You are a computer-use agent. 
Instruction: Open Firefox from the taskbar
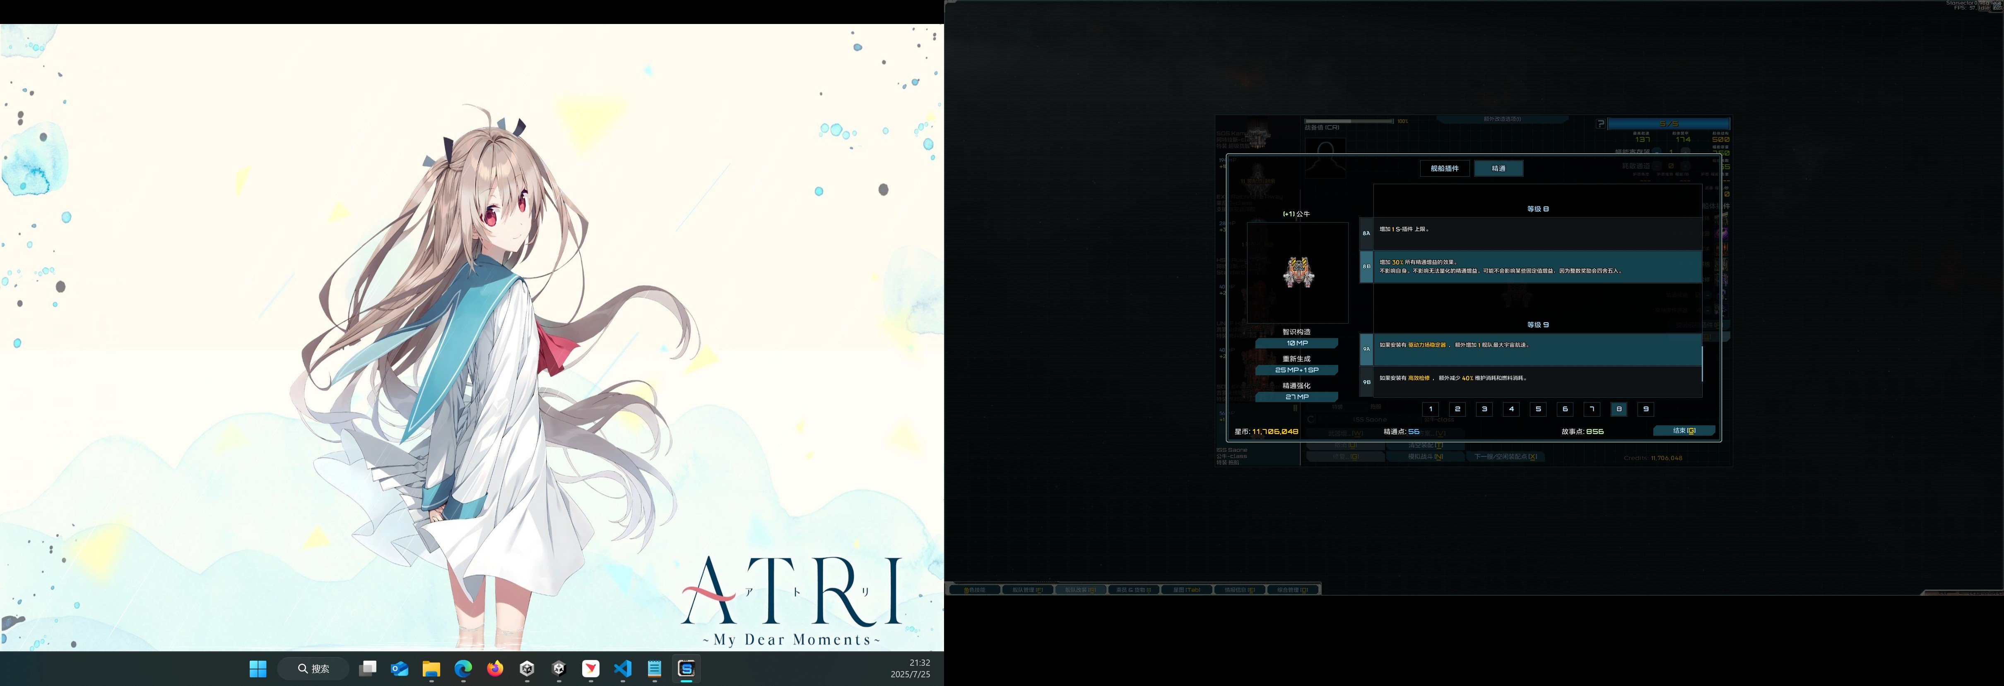[495, 669]
